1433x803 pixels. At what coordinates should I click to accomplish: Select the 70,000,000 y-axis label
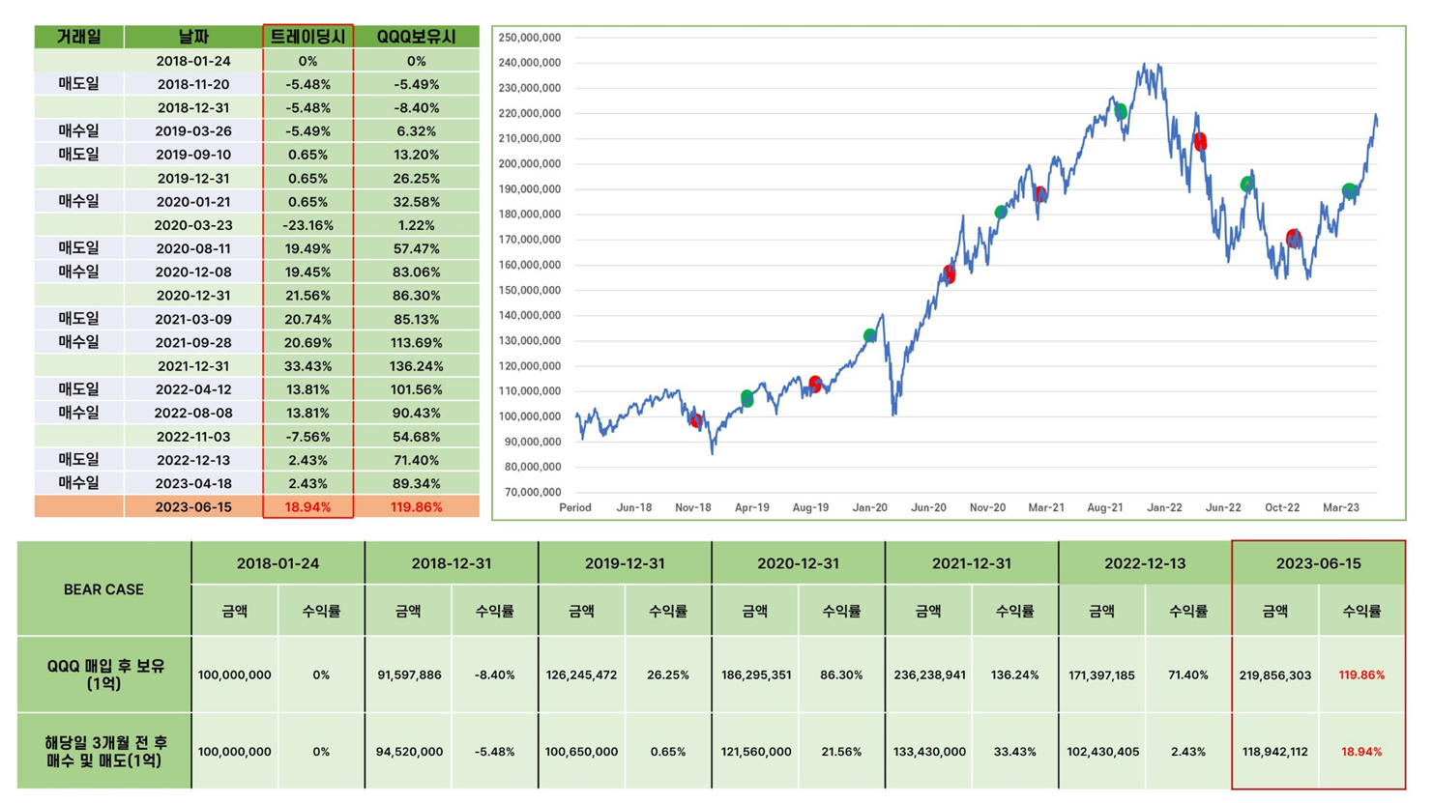point(532,492)
